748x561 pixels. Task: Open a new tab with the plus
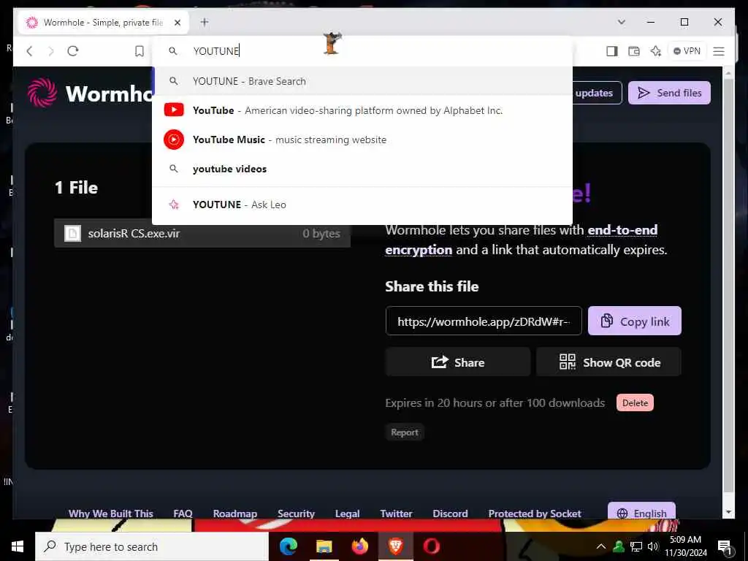click(x=205, y=22)
